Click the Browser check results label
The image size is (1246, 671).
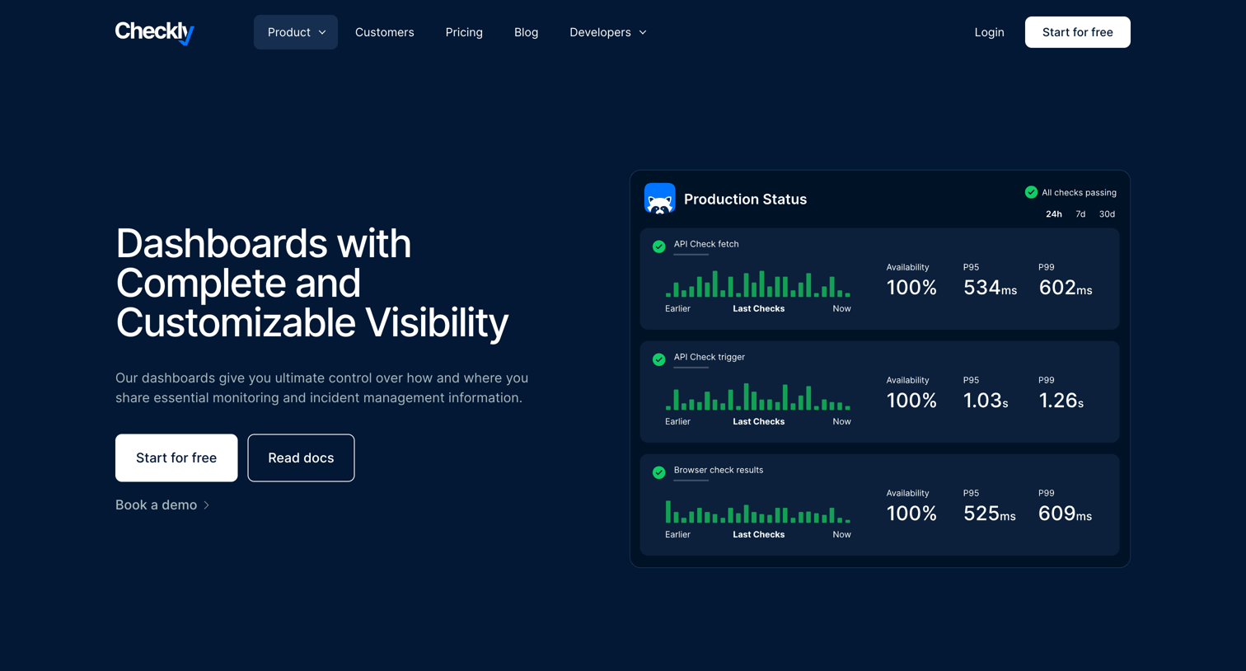719,470
